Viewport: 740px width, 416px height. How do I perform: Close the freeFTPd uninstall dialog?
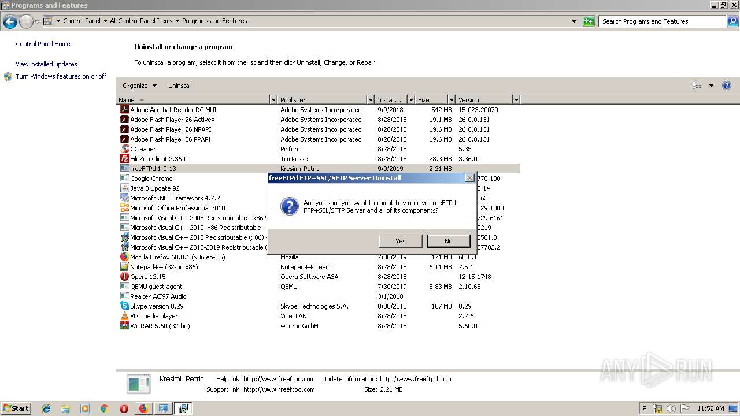[x=470, y=178]
